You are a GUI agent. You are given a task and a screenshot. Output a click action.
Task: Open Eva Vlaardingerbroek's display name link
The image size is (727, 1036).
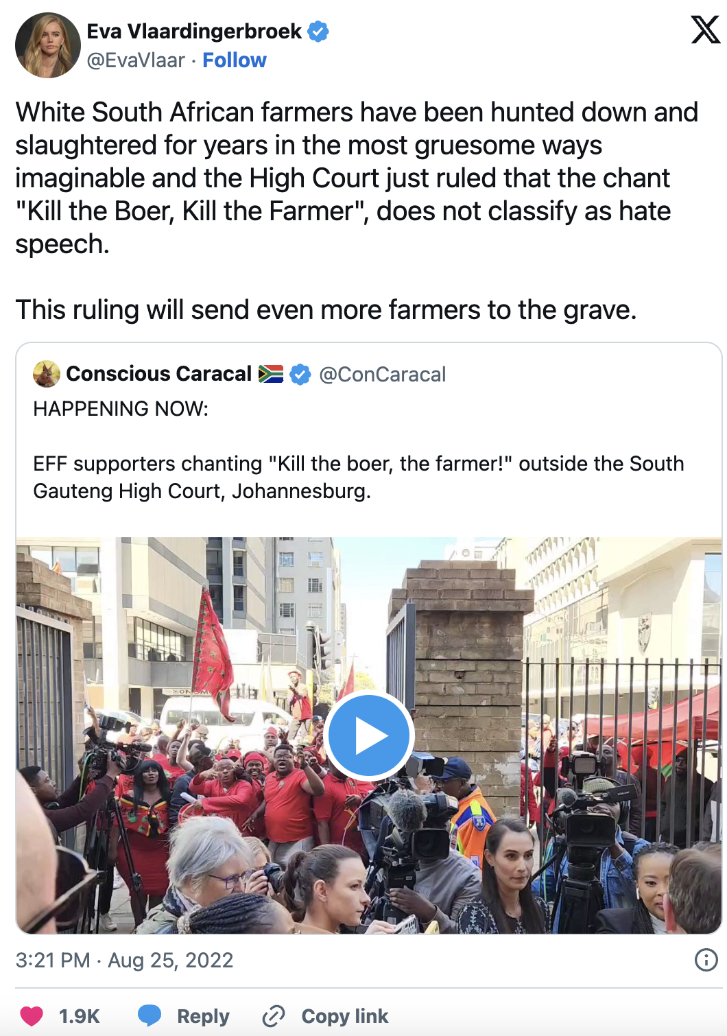(194, 32)
